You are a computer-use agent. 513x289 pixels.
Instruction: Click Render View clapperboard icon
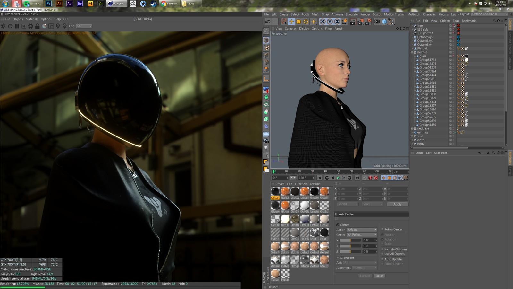(353, 22)
